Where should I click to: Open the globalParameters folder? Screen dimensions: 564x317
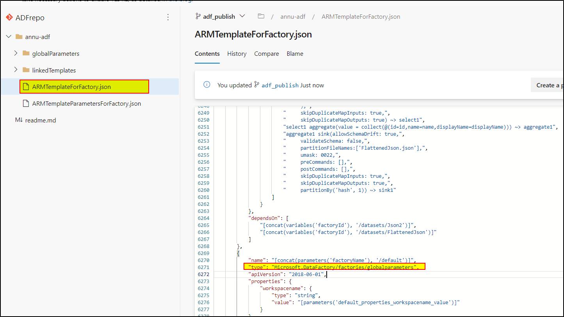point(56,54)
